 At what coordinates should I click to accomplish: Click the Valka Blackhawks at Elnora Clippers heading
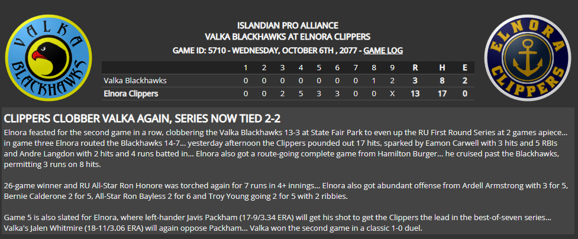288,37
